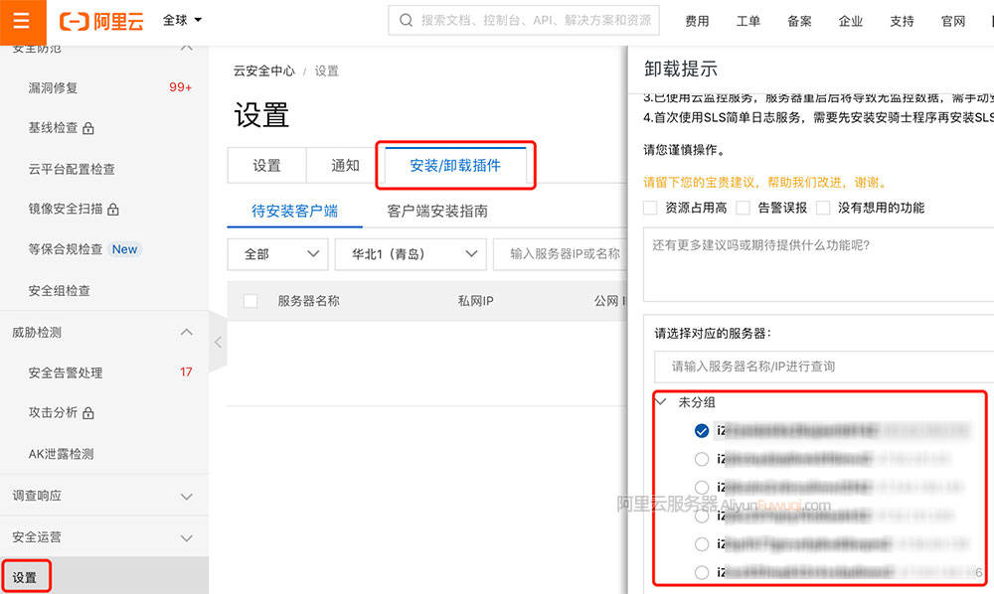Collapse the 威胁检测 section

[187, 332]
